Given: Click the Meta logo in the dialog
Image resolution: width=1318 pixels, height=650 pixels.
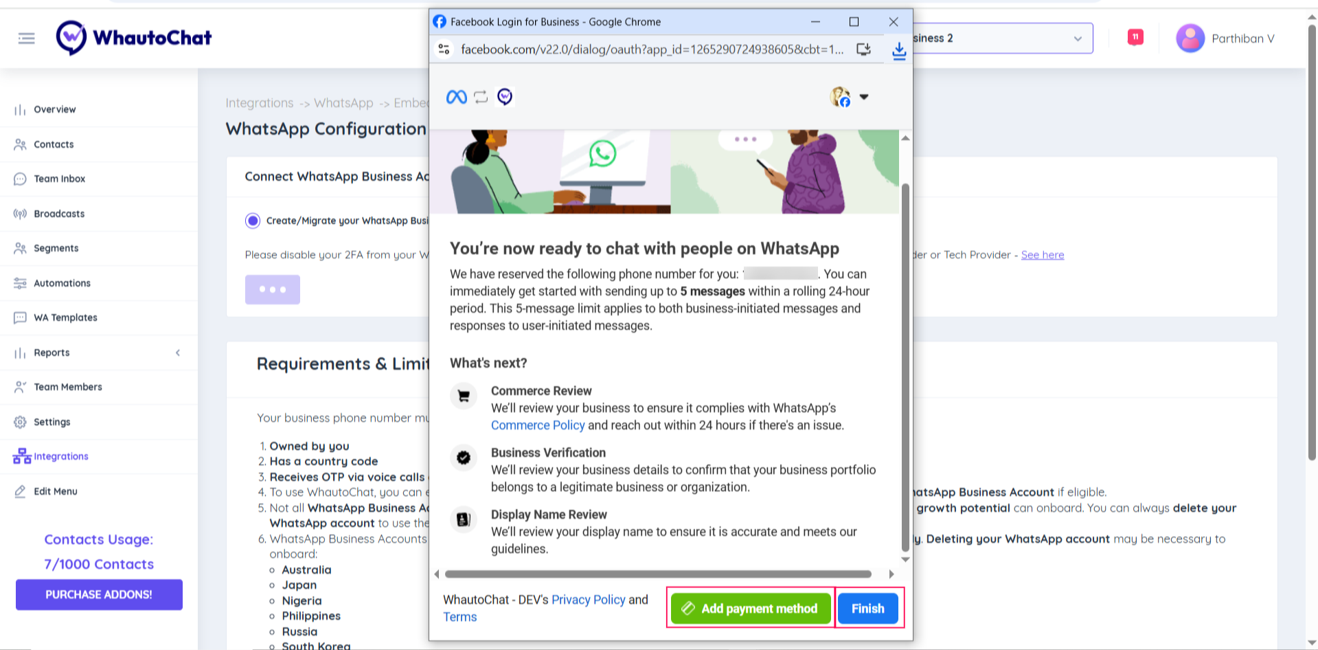Looking at the screenshot, I should coord(456,97).
